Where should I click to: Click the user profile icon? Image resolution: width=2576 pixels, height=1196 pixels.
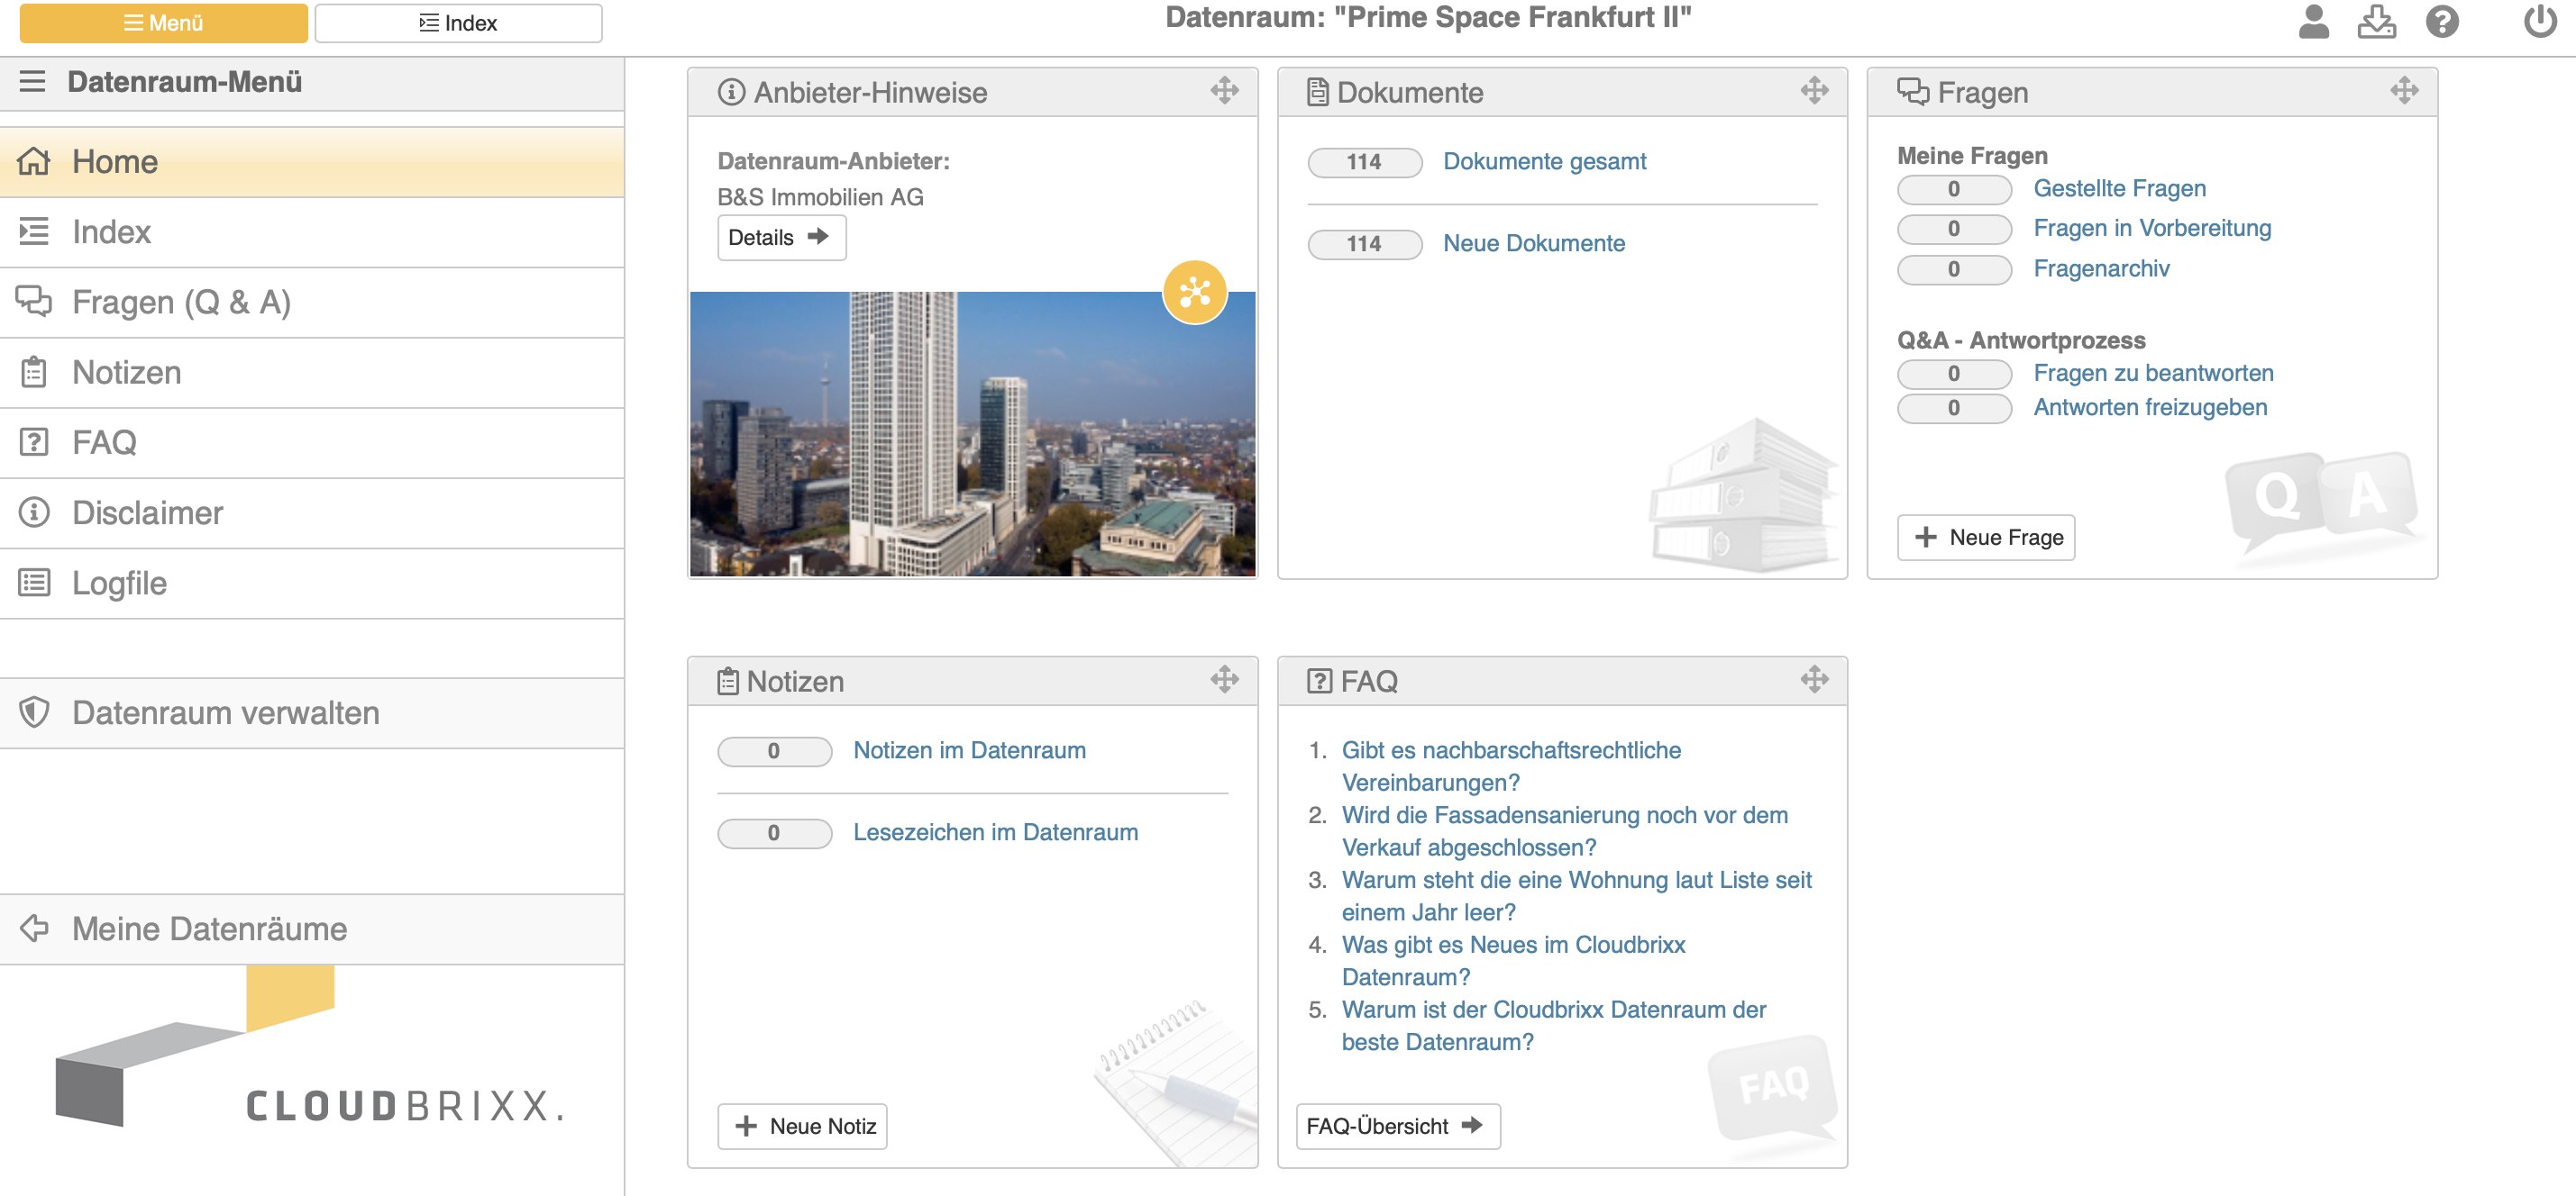coord(2313,22)
